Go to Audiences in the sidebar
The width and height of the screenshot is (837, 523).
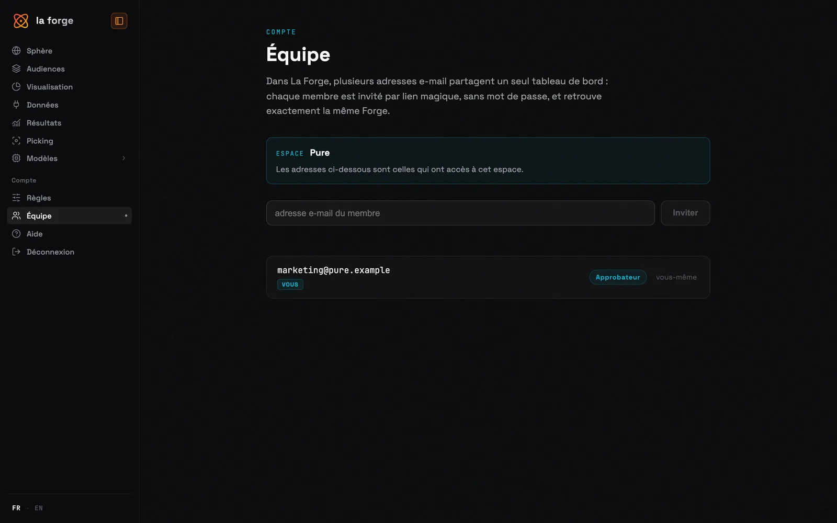pyautogui.click(x=69, y=69)
